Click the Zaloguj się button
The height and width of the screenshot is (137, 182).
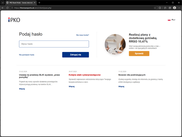pyautogui.click(x=75, y=55)
